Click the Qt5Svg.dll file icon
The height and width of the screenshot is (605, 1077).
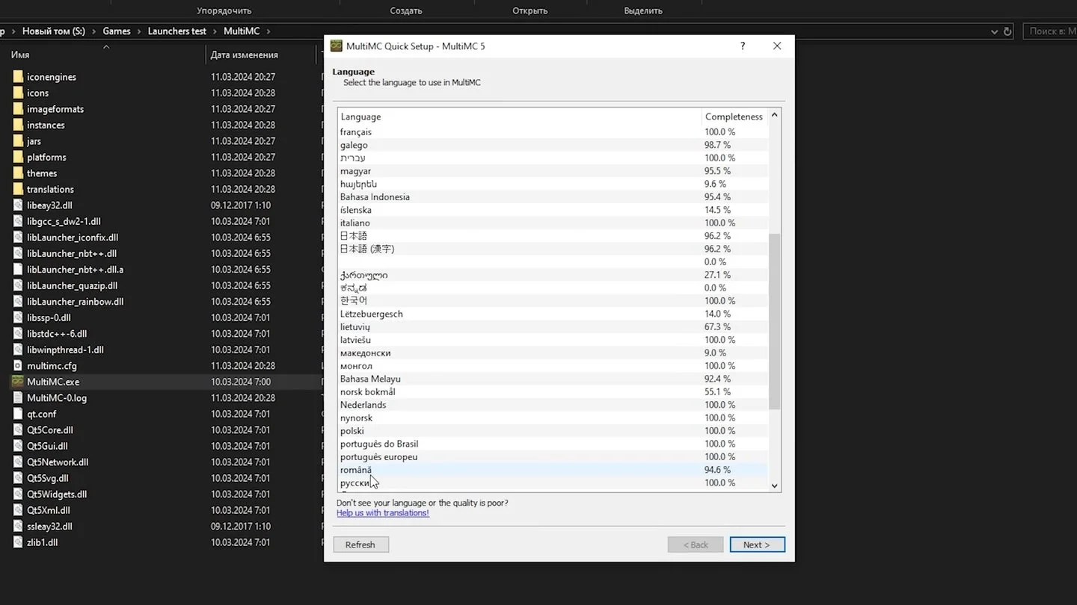(18, 478)
